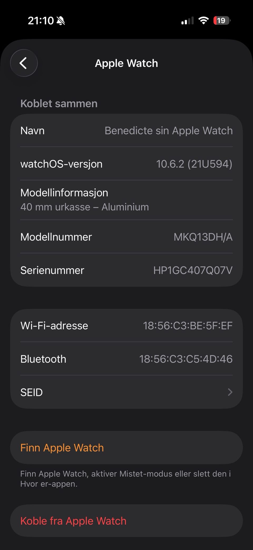The width and height of the screenshot is (253, 550).
Task: Tap the Wi-Fi status icon
Action: (x=203, y=20)
